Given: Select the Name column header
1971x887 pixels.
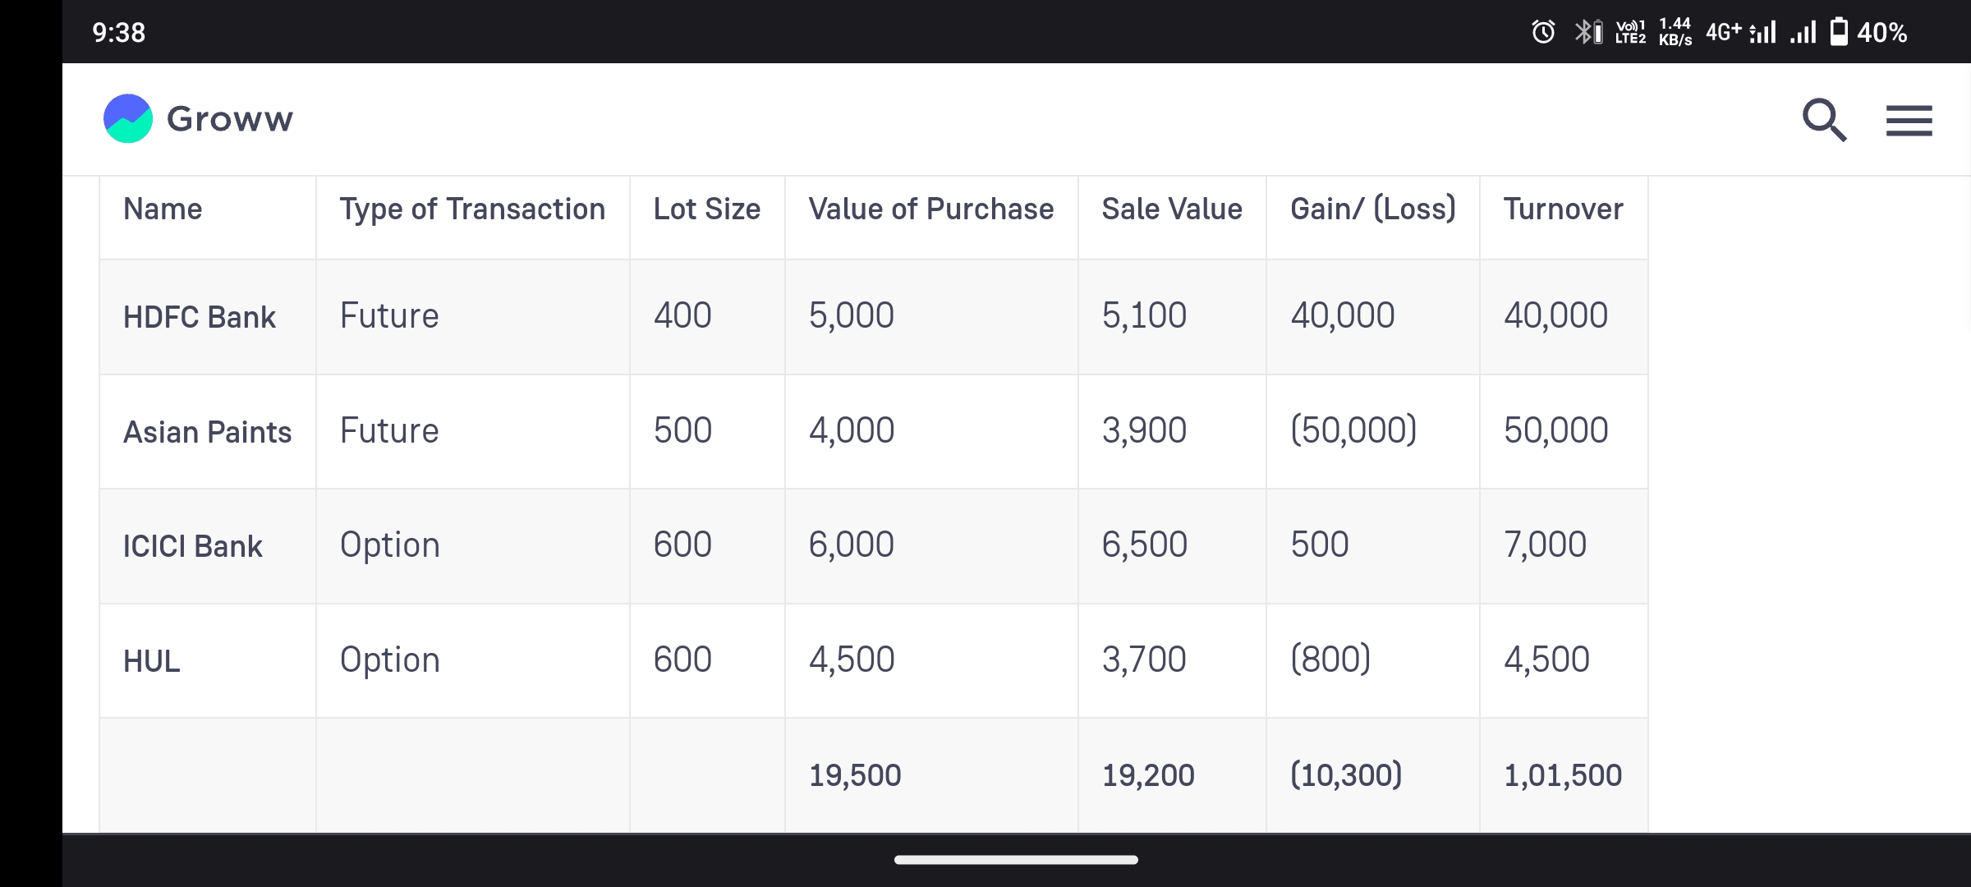Looking at the screenshot, I should click(x=163, y=209).
